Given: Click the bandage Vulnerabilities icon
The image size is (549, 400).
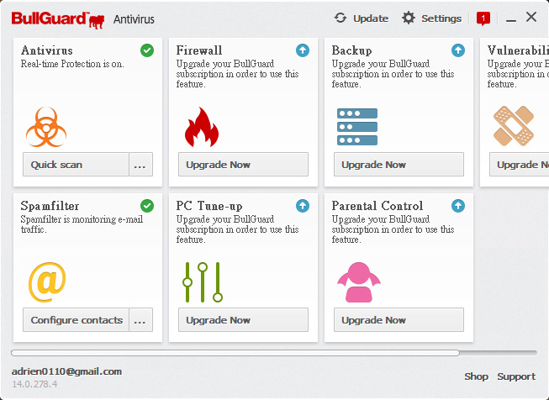Looking at the screenshot, I should (514, 126).
